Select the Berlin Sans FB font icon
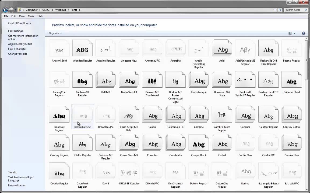310x193 pixels. (x=129, y=80)
